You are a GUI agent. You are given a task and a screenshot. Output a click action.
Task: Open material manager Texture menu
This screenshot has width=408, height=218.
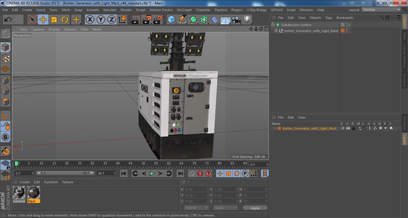(67, 182)
